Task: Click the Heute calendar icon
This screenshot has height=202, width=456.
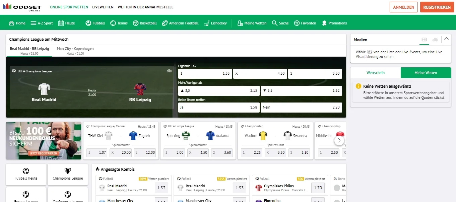Action: (x=61, y=23)
